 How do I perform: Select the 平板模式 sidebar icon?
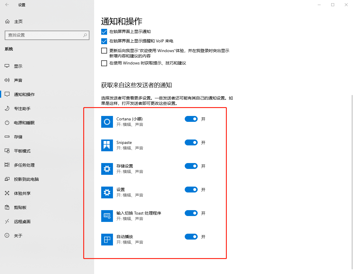[7, 151]
